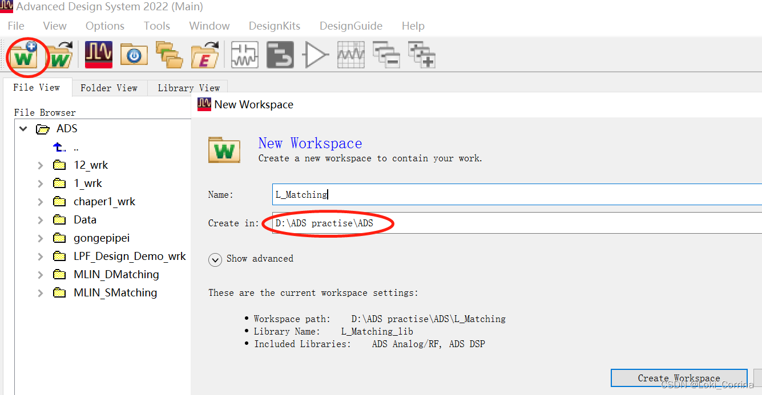Image resolution: width=762 pixels, height=395 pixels.
Task: Select the gongepipei folder
Action: [x=102, y=238]
